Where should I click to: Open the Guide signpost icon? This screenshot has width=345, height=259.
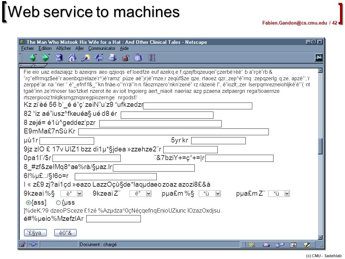pyautogui.click(x=99, y=58)
